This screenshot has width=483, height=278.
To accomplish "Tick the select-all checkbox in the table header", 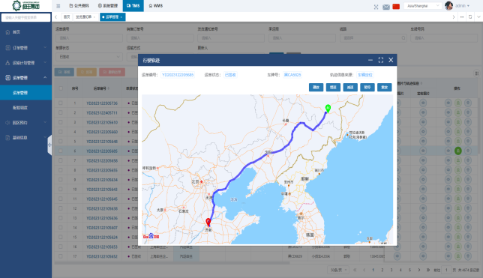I will 61,88.
